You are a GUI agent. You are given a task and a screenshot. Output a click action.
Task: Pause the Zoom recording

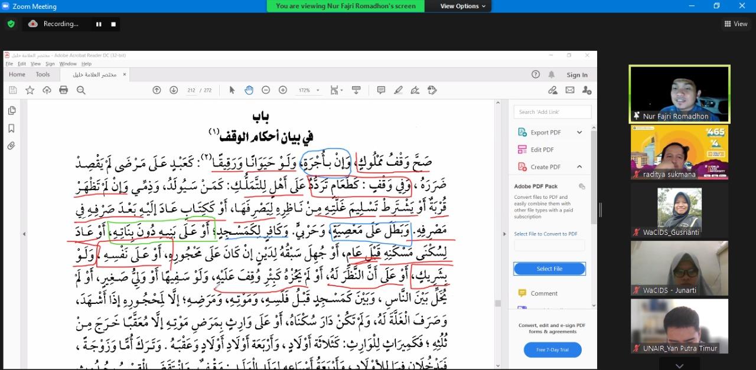click(99, 24)
